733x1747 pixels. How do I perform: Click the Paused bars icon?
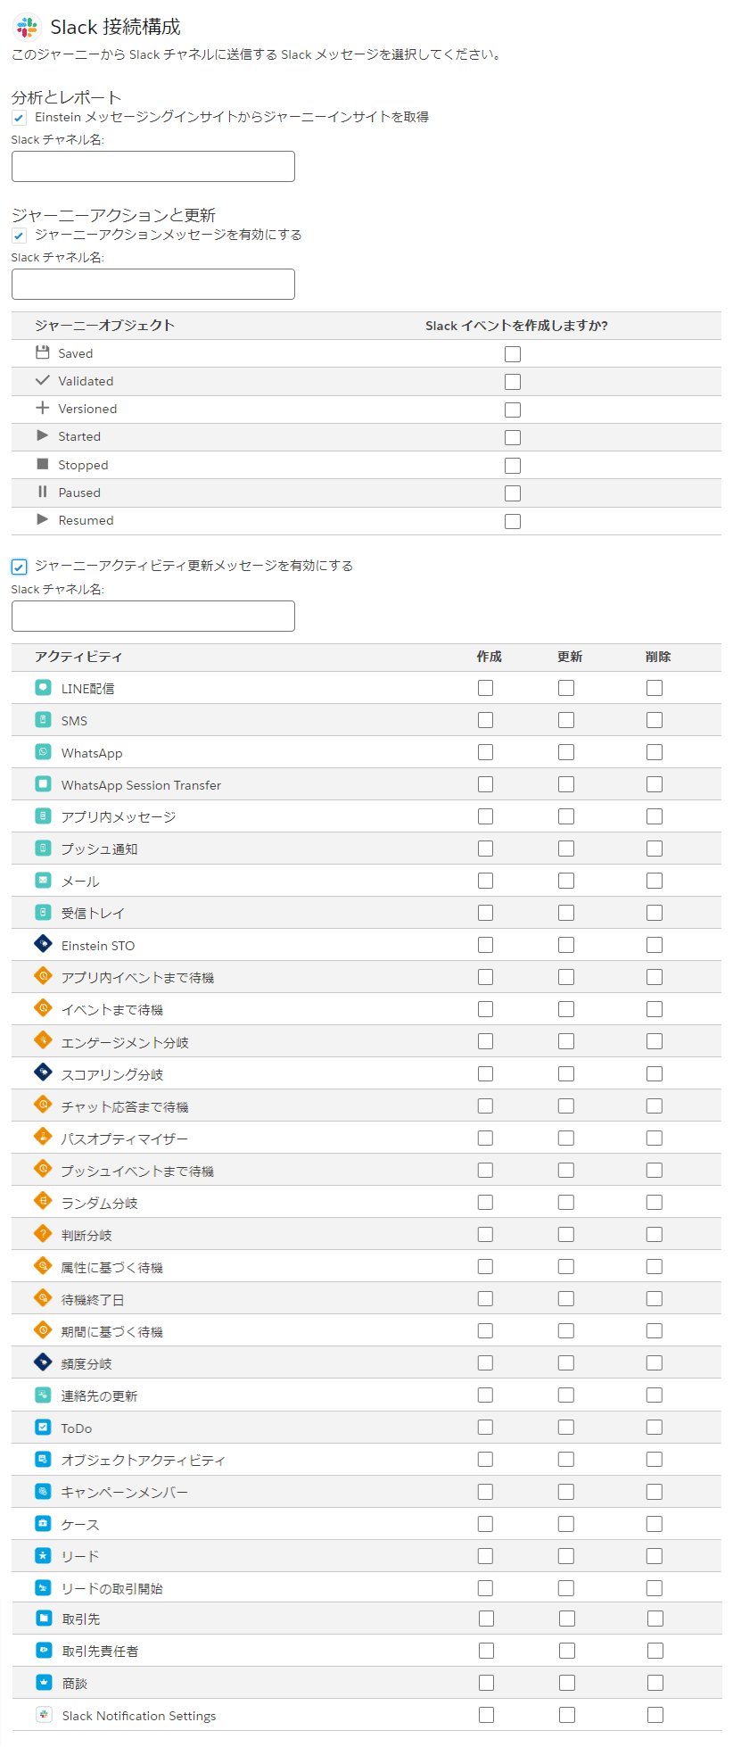point(42,492)
